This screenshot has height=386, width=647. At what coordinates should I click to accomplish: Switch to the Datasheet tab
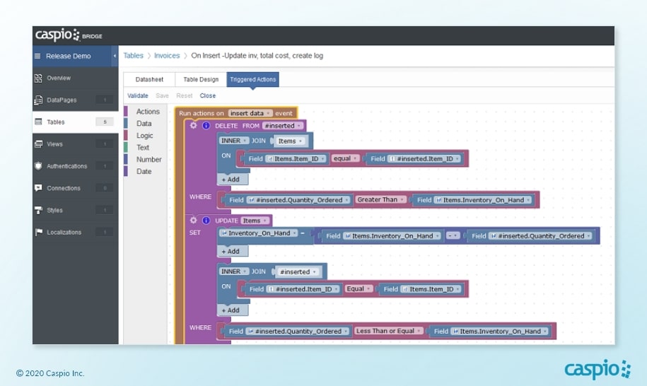point(149,79)
